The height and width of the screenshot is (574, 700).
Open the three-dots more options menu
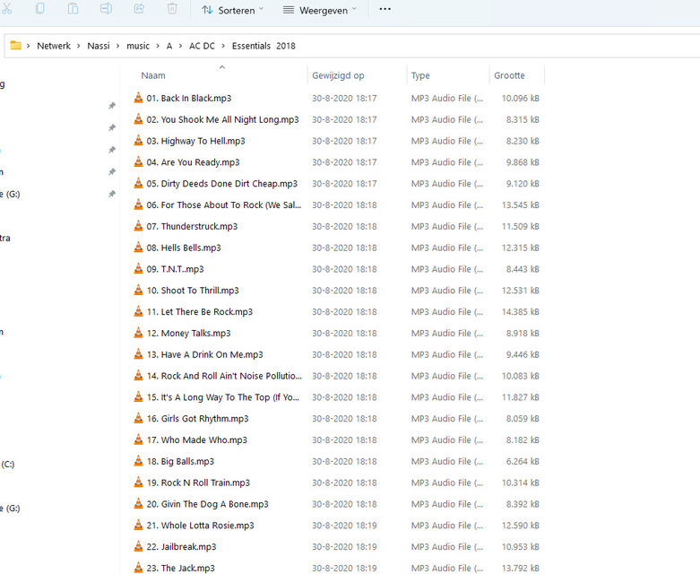385,9
